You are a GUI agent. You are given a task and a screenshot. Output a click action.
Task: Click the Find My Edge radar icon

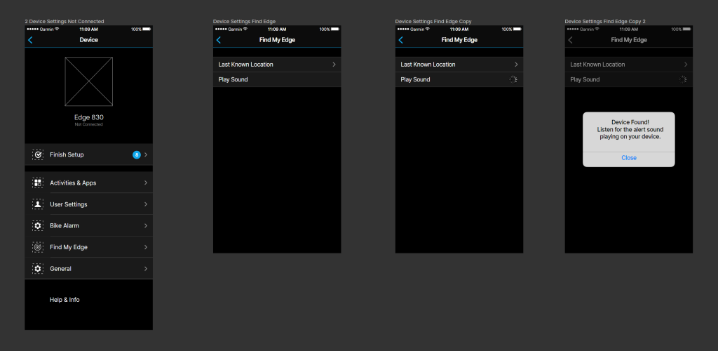(38, 247)
